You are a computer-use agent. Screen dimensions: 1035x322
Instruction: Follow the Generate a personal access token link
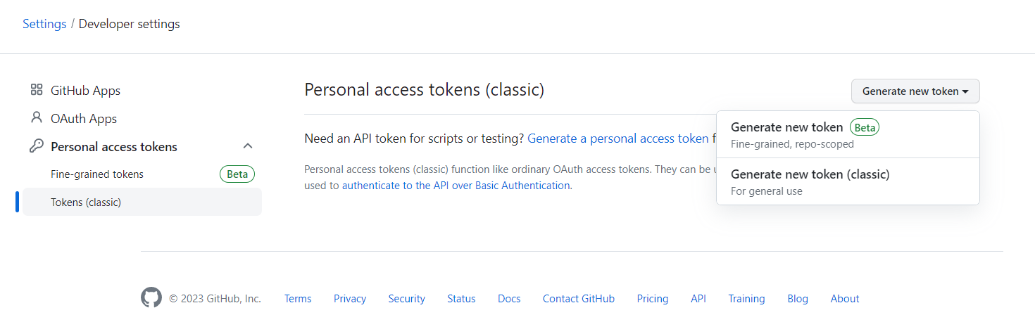coord(618,139)
